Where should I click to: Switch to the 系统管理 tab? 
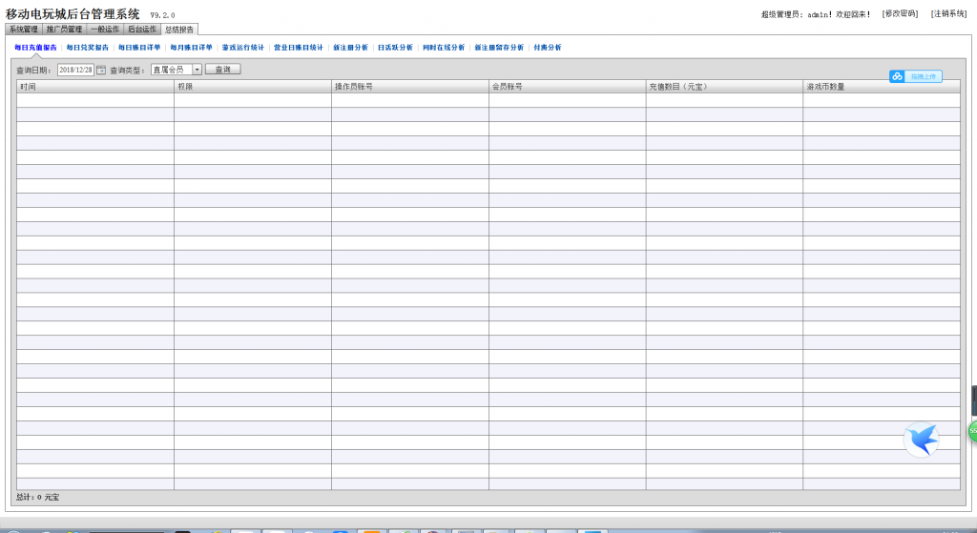[x=24, y=30]
